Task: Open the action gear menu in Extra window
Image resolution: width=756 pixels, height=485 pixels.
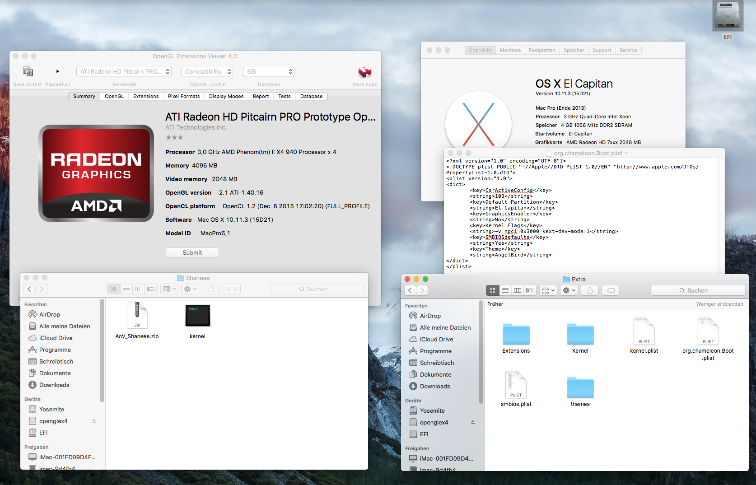Action: click(x=569, y=290)
